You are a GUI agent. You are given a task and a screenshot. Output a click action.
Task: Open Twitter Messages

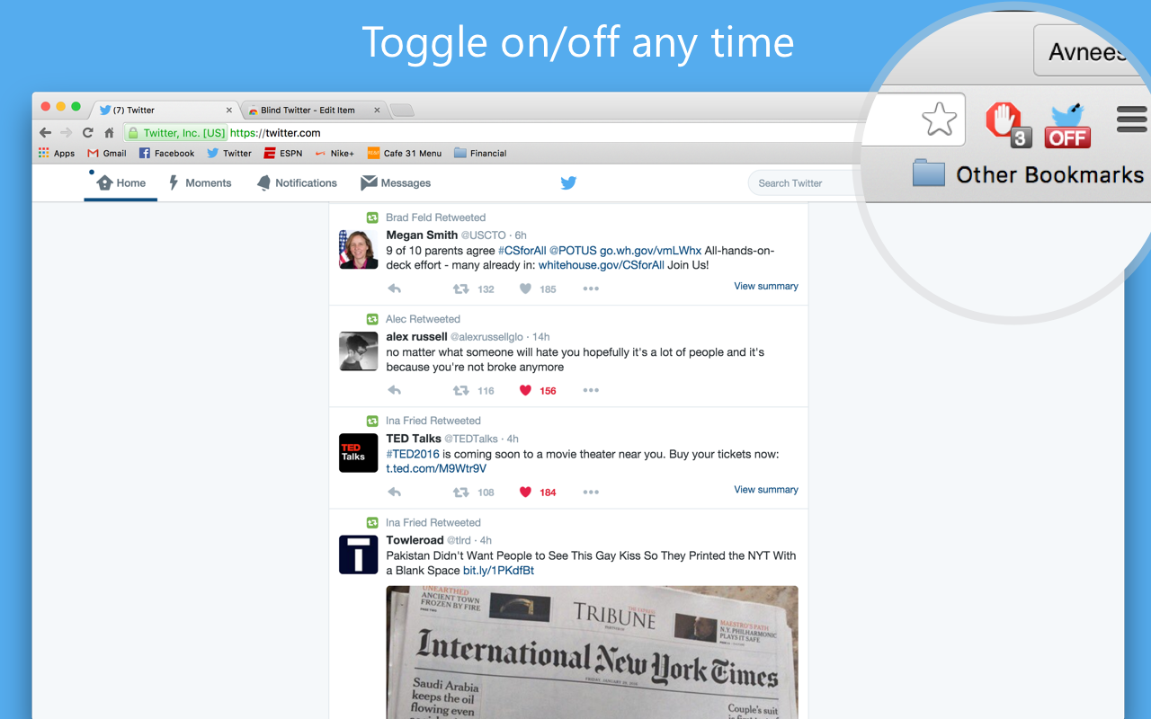(396, 182)
